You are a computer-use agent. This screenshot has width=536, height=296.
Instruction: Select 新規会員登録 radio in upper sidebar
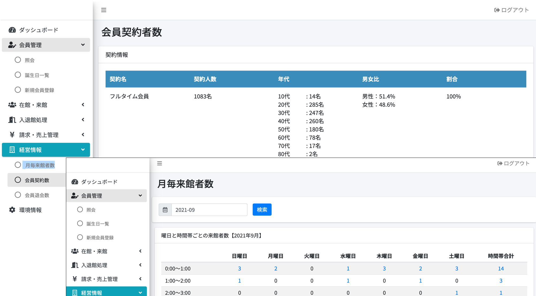pyautogui.click(x=18, y=90)
